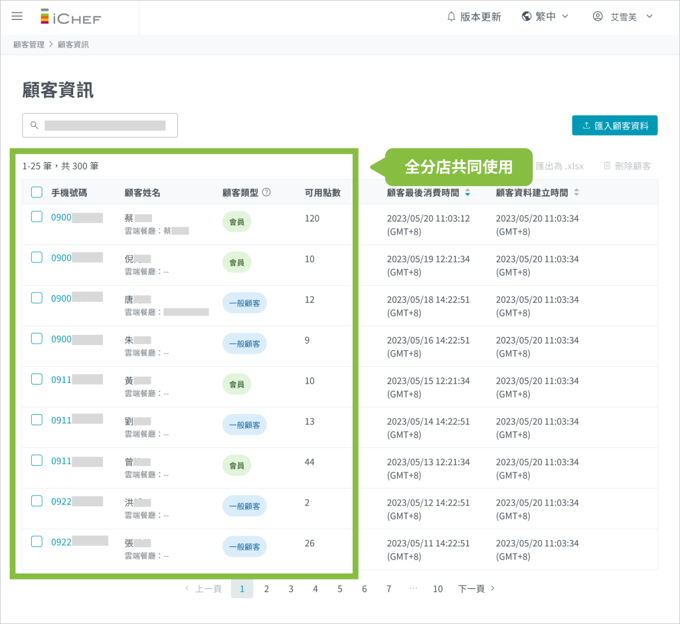Go to next page with 下一頁

[476, 589]
